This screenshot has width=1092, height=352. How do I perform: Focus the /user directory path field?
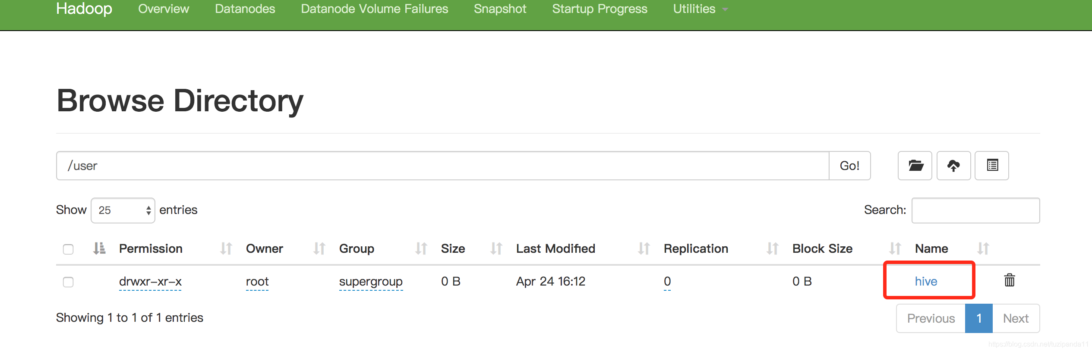click(x=442, y=166)
